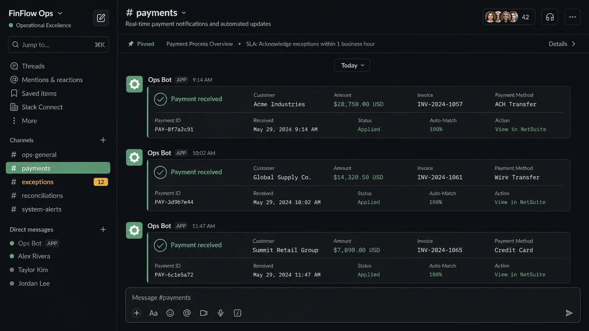
Task: Click View in NetSuite for PAY-6c1e5a72
Action: point(520,275)
